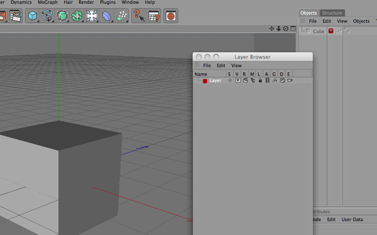This screenshot has width=377, height=235.
Task: Open the Render menu
Action: coord(86,3)
